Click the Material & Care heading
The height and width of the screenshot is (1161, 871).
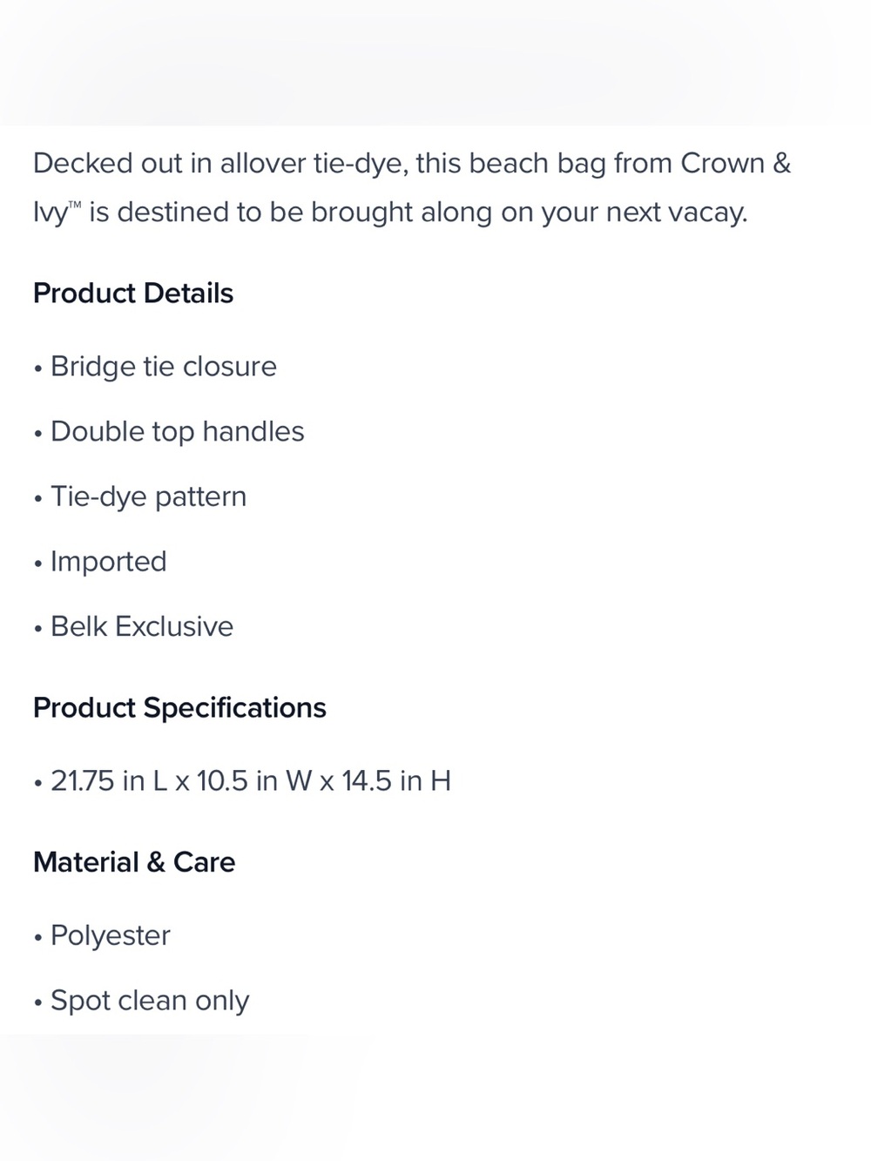click(134, 862)
